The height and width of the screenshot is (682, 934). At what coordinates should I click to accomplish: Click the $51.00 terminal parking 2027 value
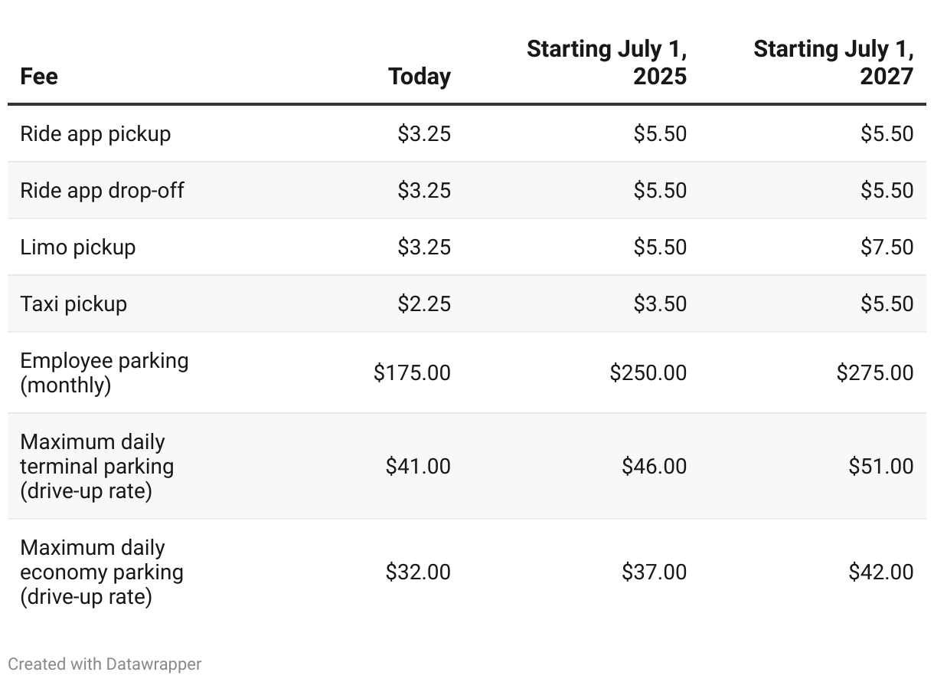880,466
